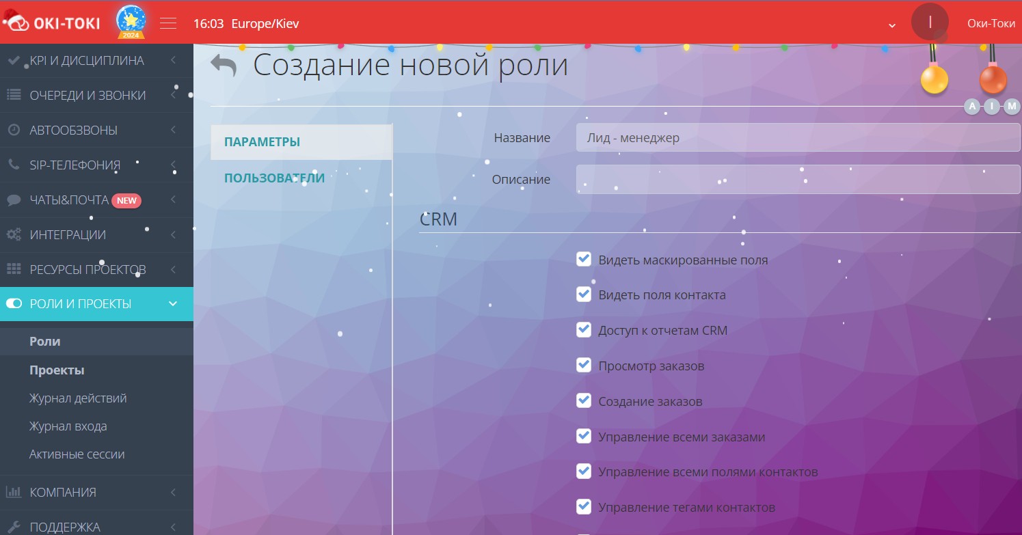
Task: Expand Компания chevron
Action: [x=173, y=492]
